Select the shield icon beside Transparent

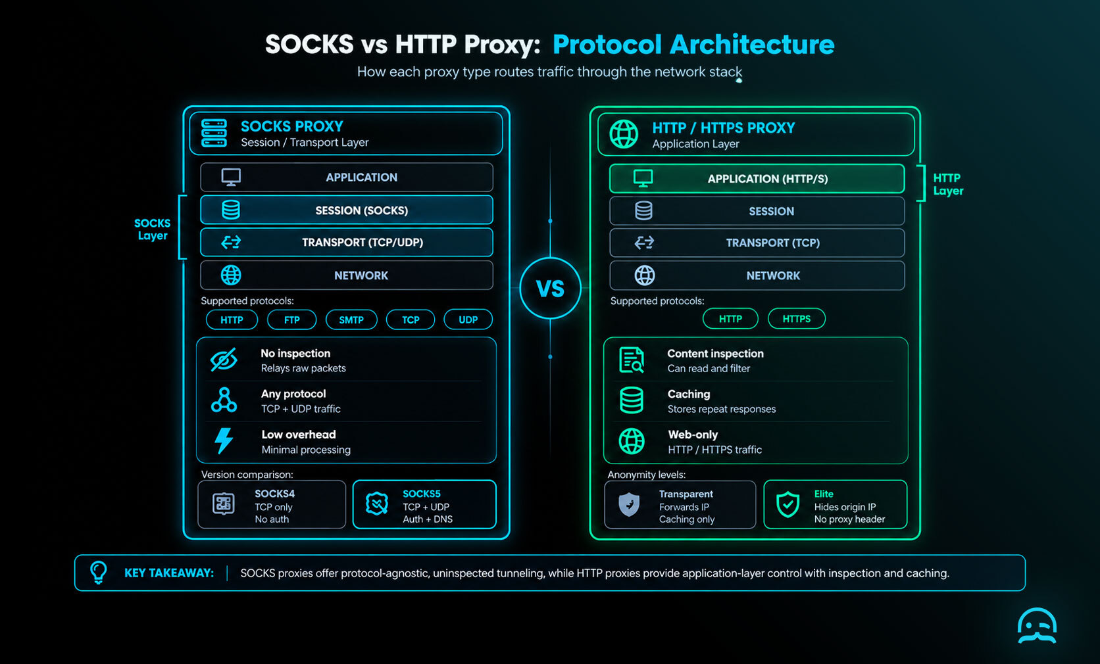(630, 505)
